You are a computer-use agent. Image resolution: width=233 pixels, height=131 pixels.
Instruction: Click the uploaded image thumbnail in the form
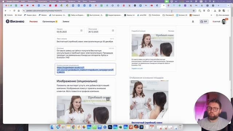coord(84,110)
